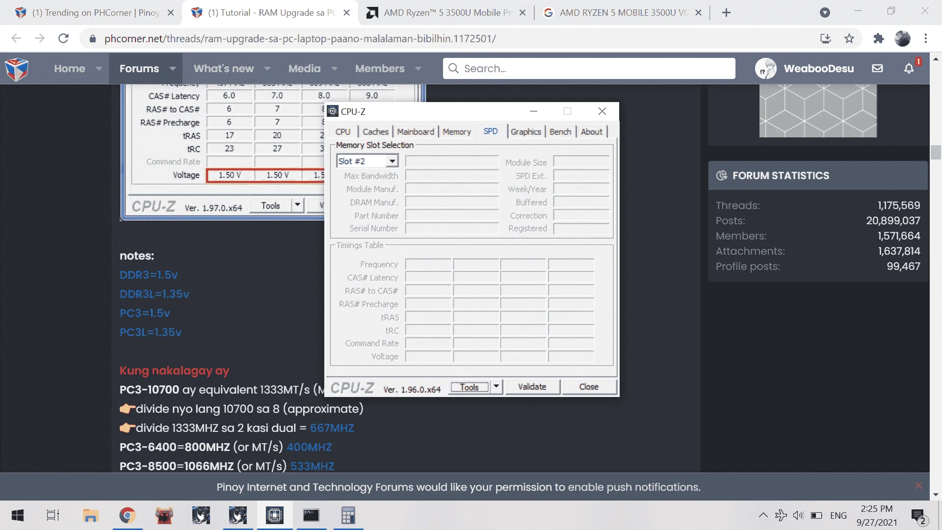942x530 pixels.
Task: Click the Close button in CPU-Z
Action: (x=589, y=387)
